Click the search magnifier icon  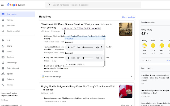[x=49, y=5]
